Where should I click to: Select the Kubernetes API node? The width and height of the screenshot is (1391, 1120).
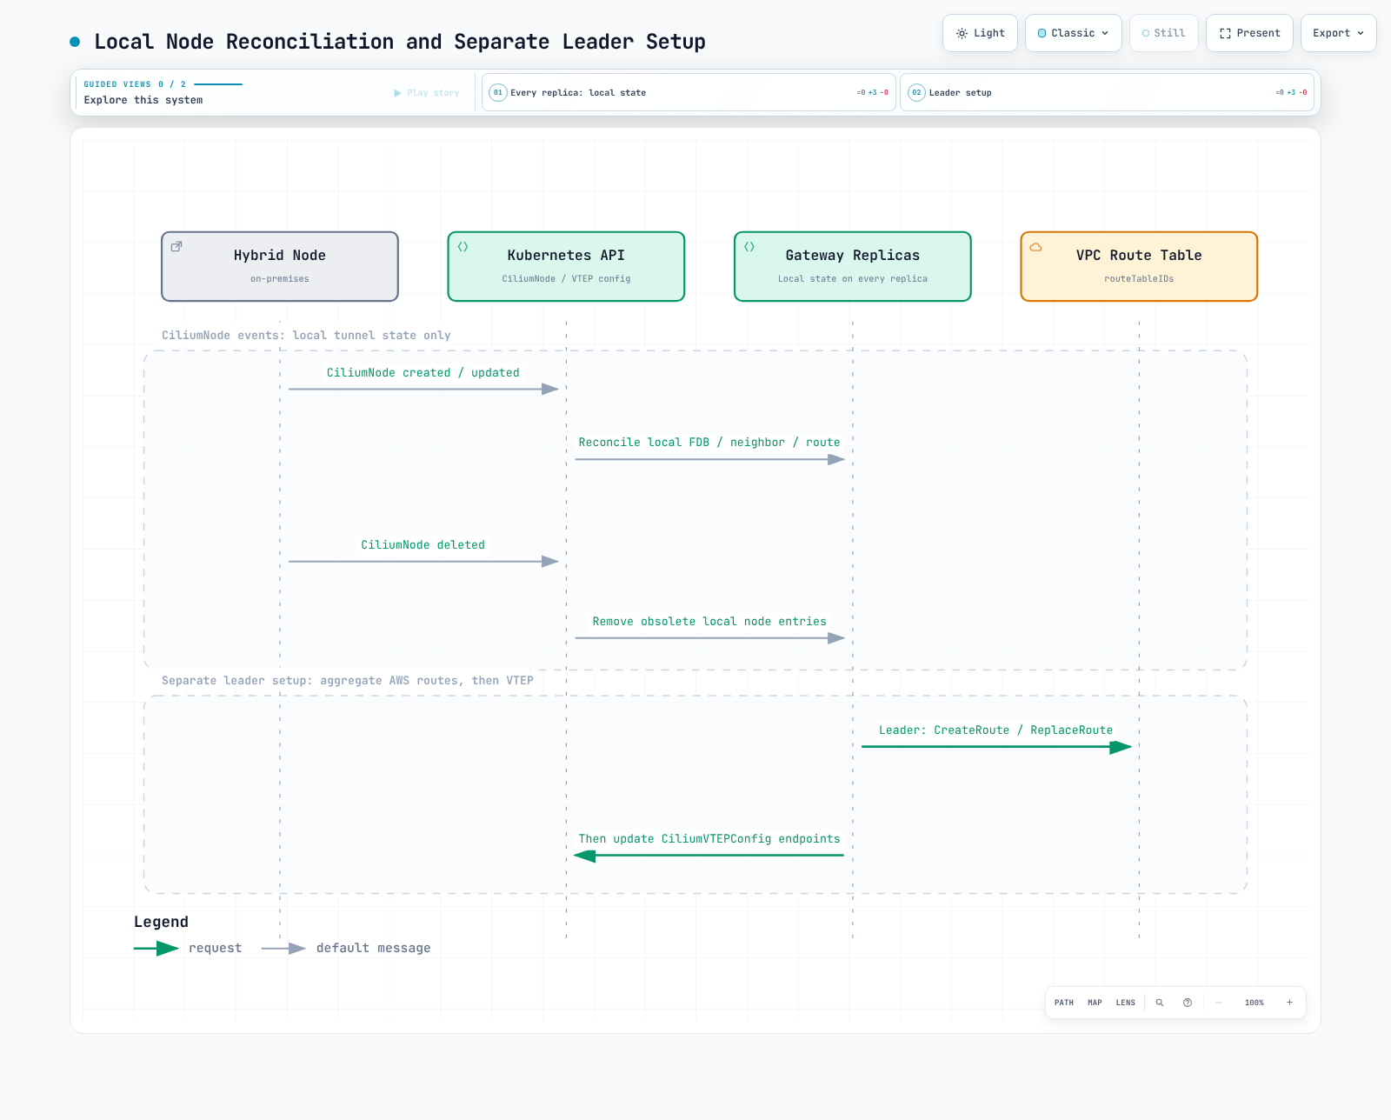tap(566, 266)
